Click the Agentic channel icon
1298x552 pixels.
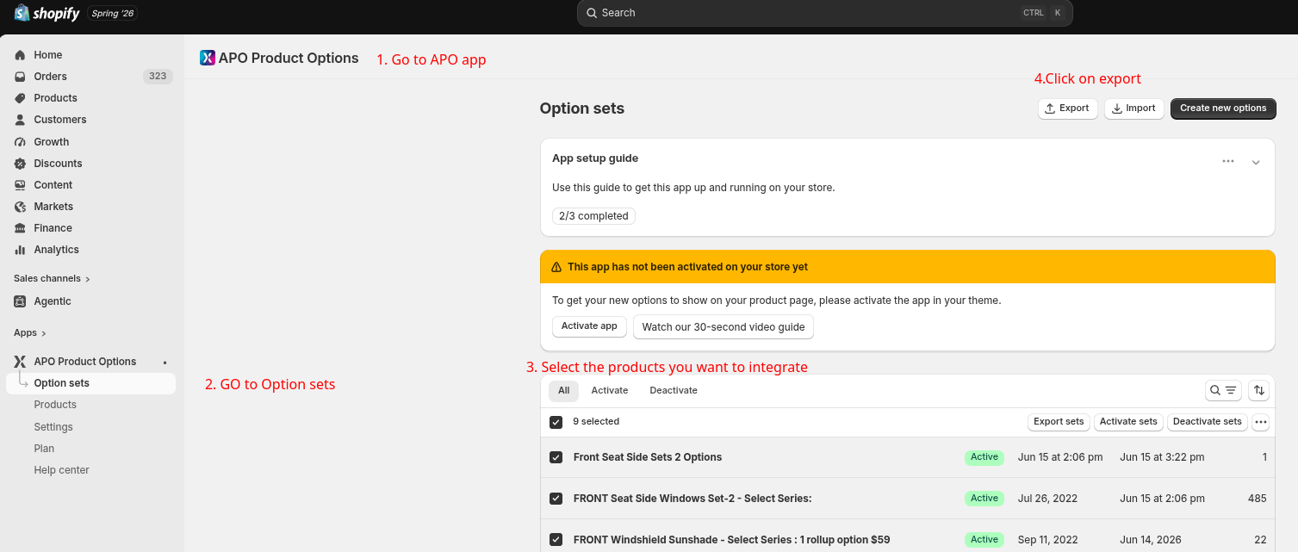(20, 301)
